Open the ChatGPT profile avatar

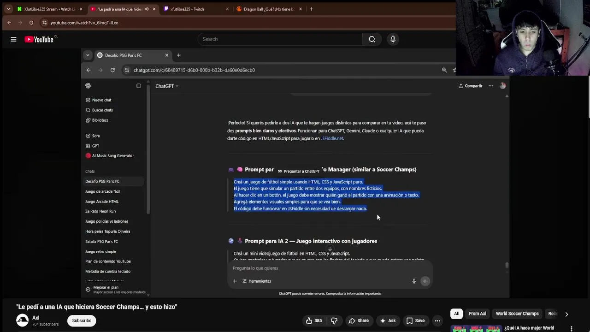pyautogui.click(x=503, y=86)
